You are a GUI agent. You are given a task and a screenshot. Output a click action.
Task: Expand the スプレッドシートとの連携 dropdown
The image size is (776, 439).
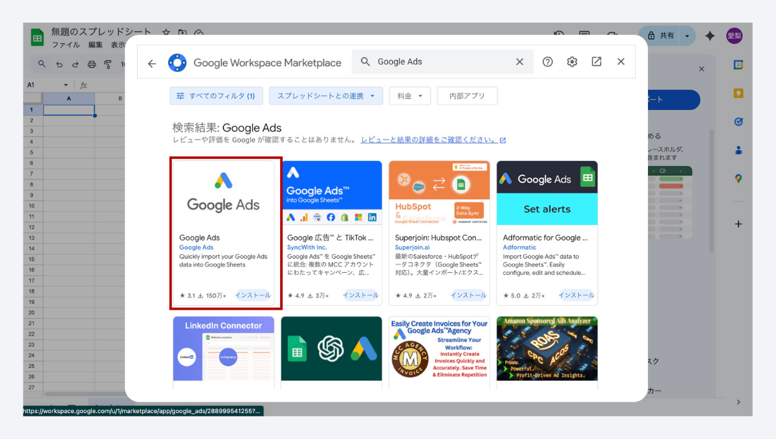pyautogui.click(x=326, y=96)
